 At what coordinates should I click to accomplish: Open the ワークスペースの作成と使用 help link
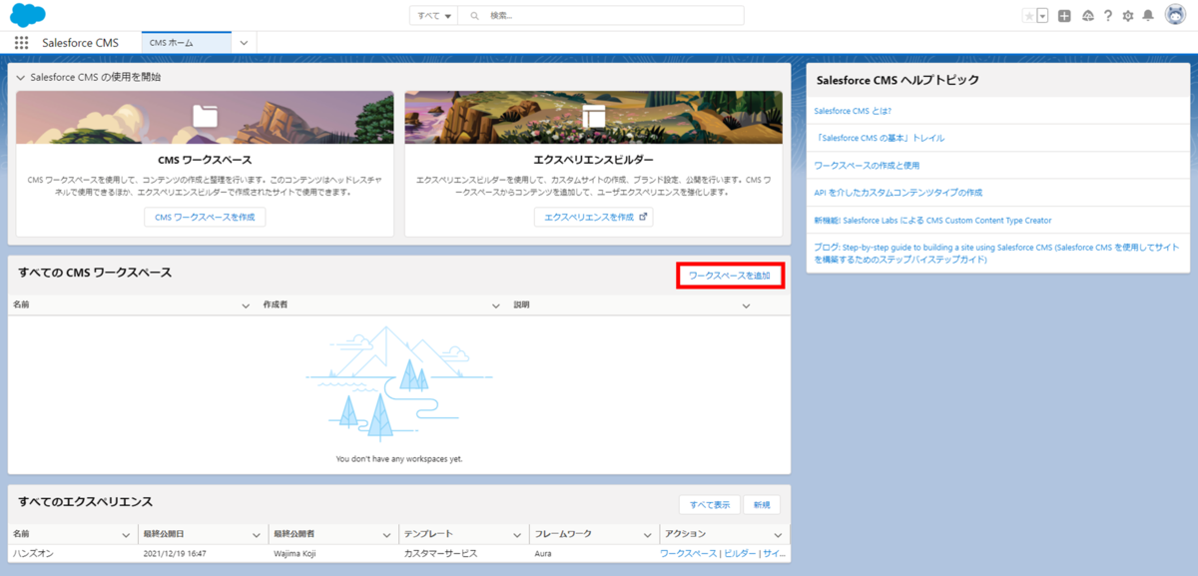click(x=867, y=165)
